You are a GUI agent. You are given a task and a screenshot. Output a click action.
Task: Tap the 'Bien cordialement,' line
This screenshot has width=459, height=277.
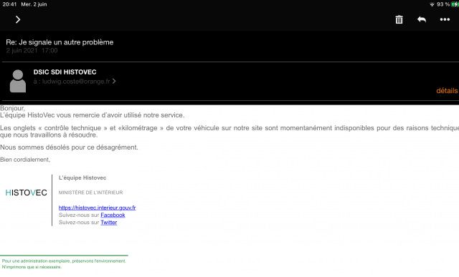(25, 160)
